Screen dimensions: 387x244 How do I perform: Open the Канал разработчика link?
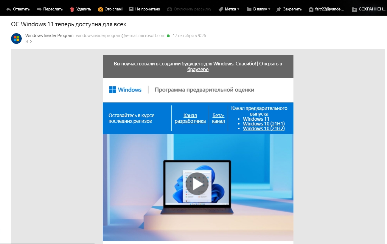[190, 118]
